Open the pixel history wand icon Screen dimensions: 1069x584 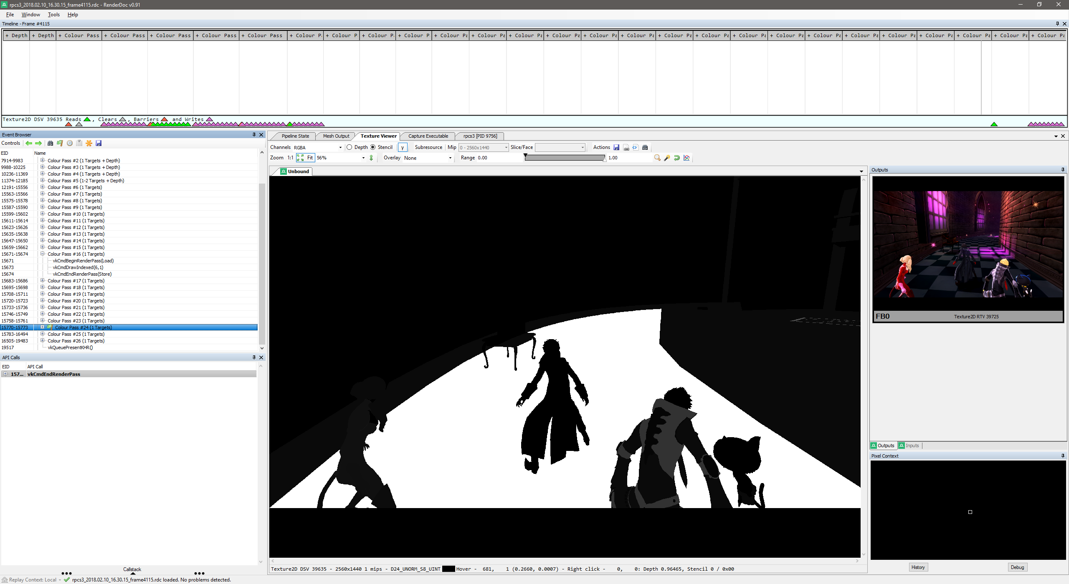tap(667, 158)
